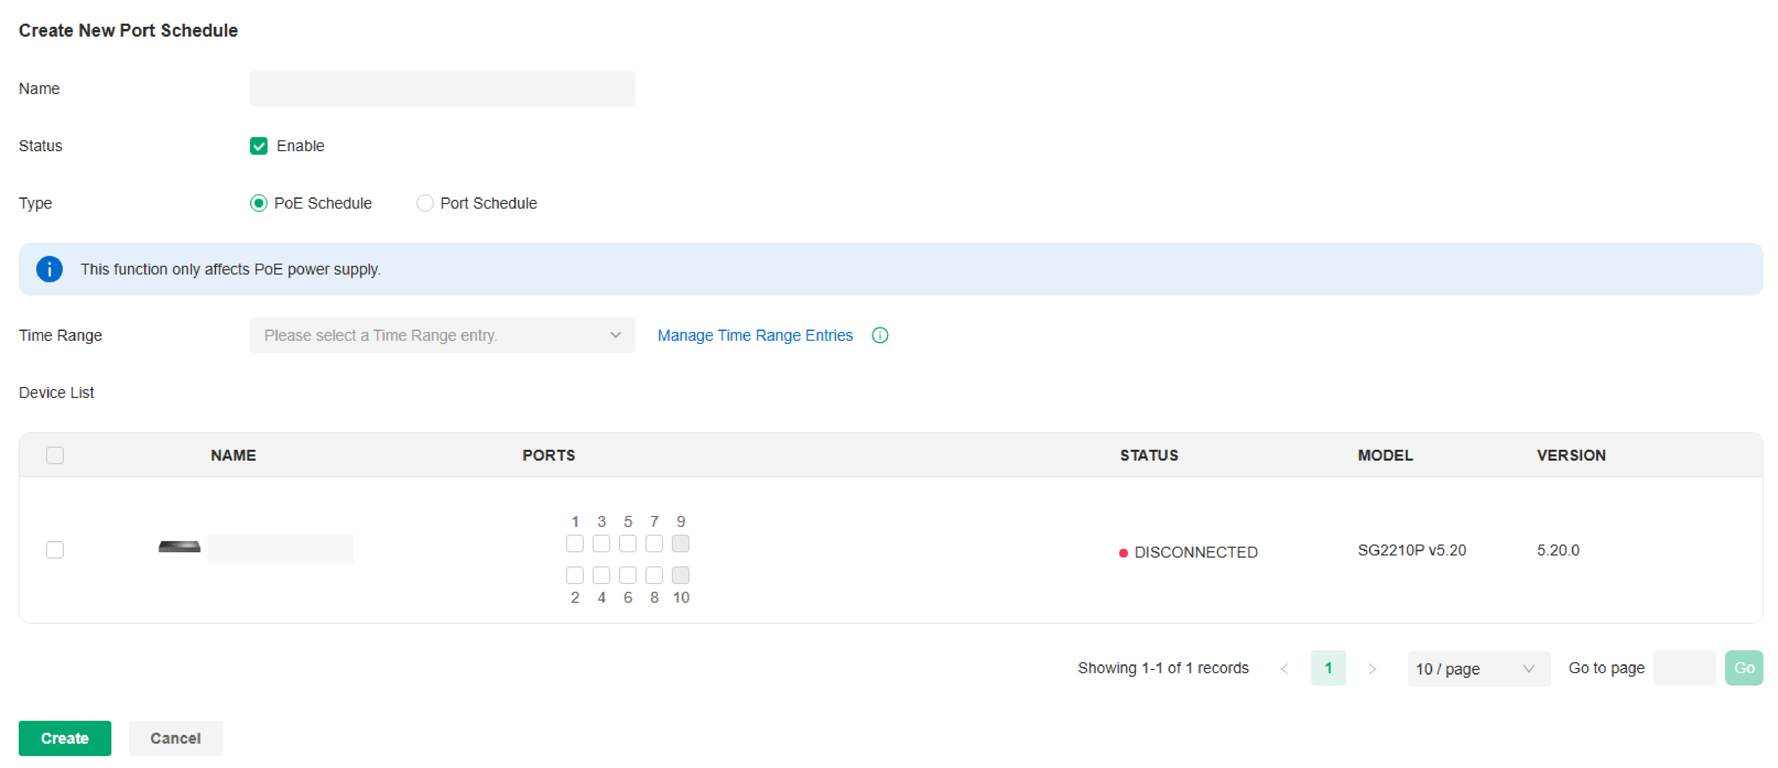1778x768 pixels.
Task: Uncheck the Enable status checkbox
Action: 258,146
